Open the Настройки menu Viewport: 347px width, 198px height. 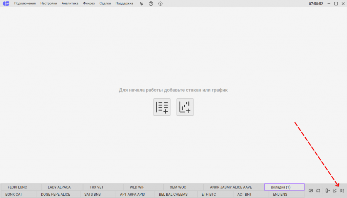[x=49, y=3]
